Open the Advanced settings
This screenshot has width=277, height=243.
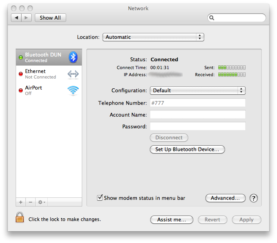click(x=225, y=198)
